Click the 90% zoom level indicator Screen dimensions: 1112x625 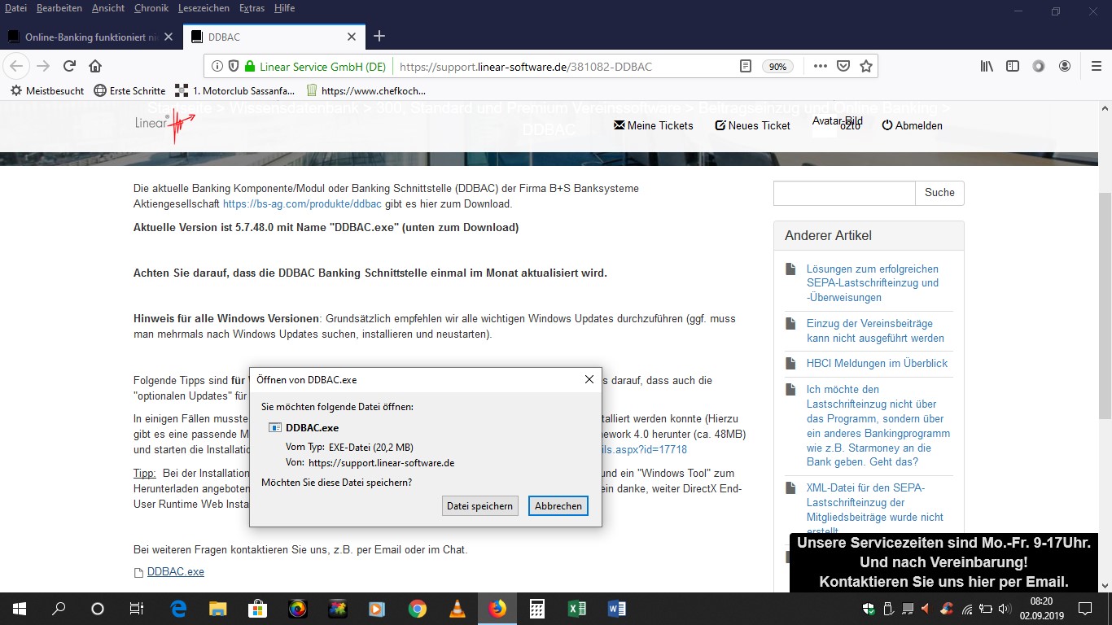click(777, 67)
